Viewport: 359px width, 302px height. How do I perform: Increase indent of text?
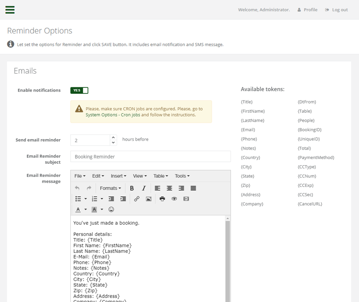point(123,199)
